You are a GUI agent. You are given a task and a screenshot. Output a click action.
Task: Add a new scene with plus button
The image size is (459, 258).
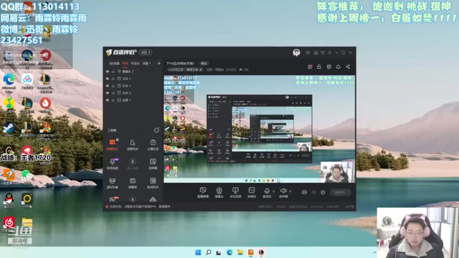(x=159, y=63)
